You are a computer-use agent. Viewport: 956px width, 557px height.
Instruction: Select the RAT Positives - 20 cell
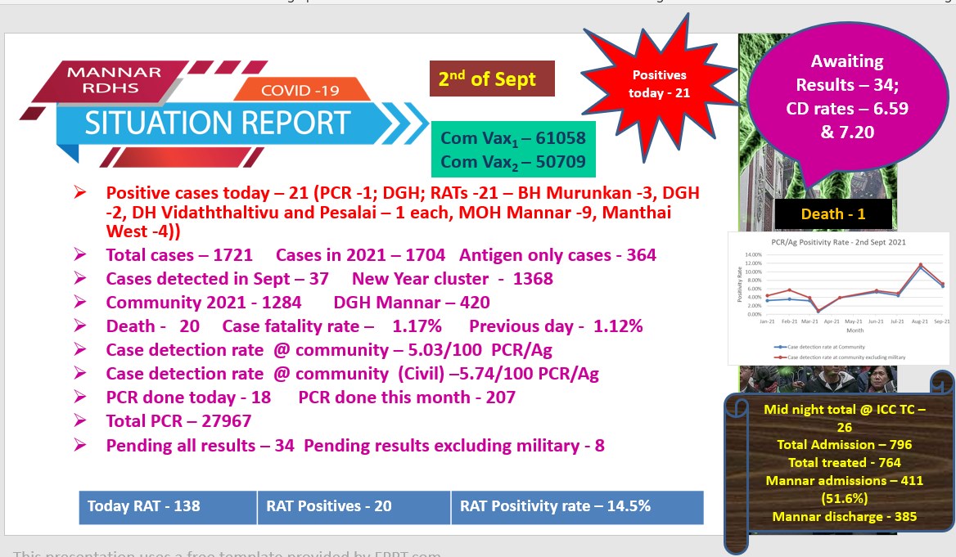pos(354,507)
